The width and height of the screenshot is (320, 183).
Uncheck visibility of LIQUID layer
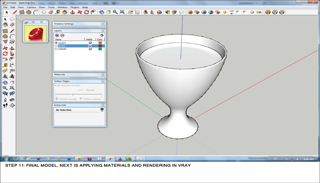(90, 49)
